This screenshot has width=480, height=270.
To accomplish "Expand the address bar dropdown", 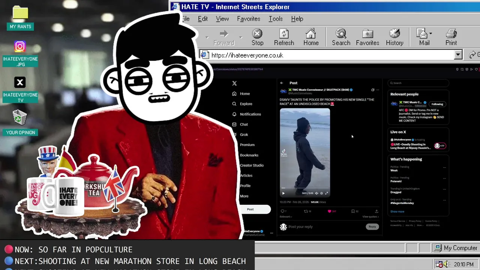I will click(x=458, y=55).
